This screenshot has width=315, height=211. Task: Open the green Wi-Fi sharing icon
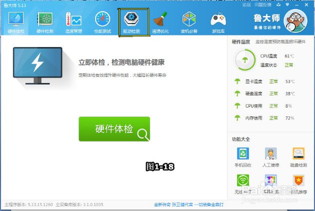[243, 180]
